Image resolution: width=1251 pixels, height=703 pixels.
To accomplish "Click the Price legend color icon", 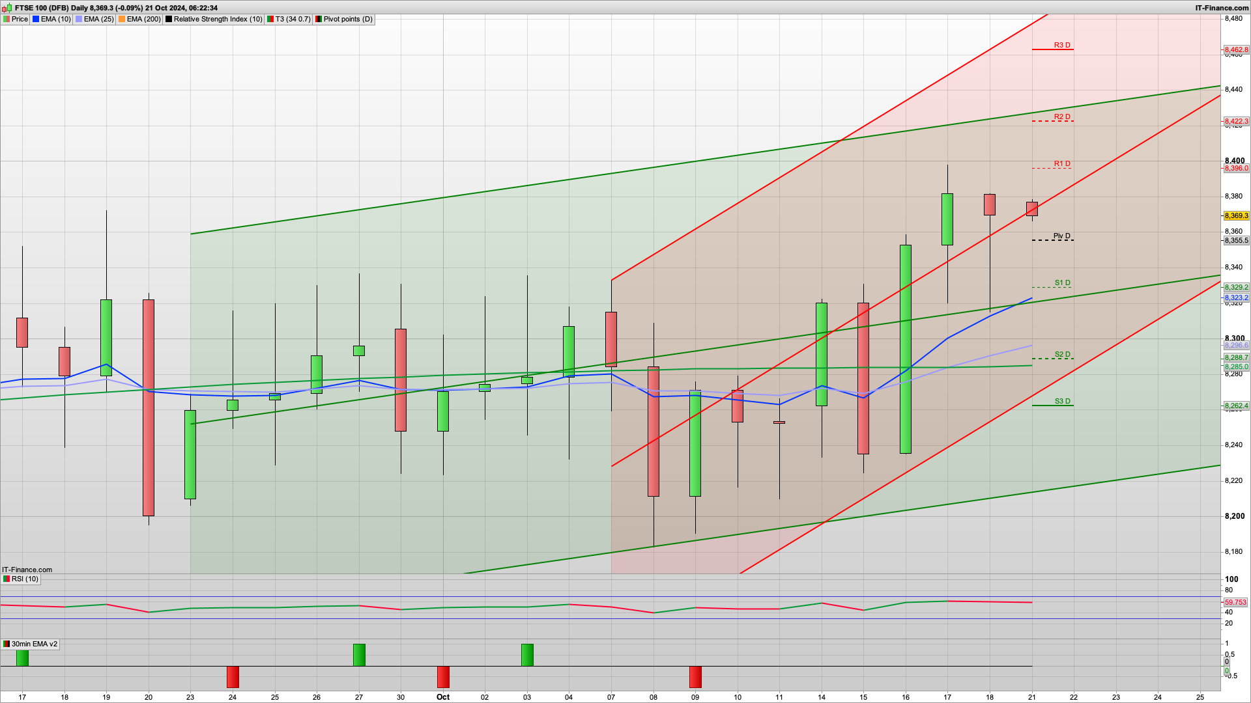I will pos(7,20).
